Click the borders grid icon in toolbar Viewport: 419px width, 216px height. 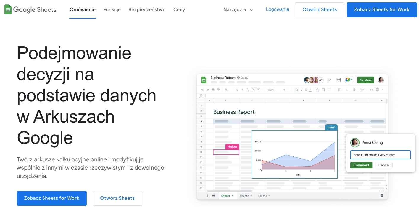[323, 90]
